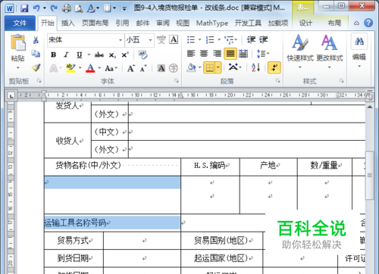Open the 更改样式 change styles button
Viewport: 379px width, 274px height.
coord(330,51)
